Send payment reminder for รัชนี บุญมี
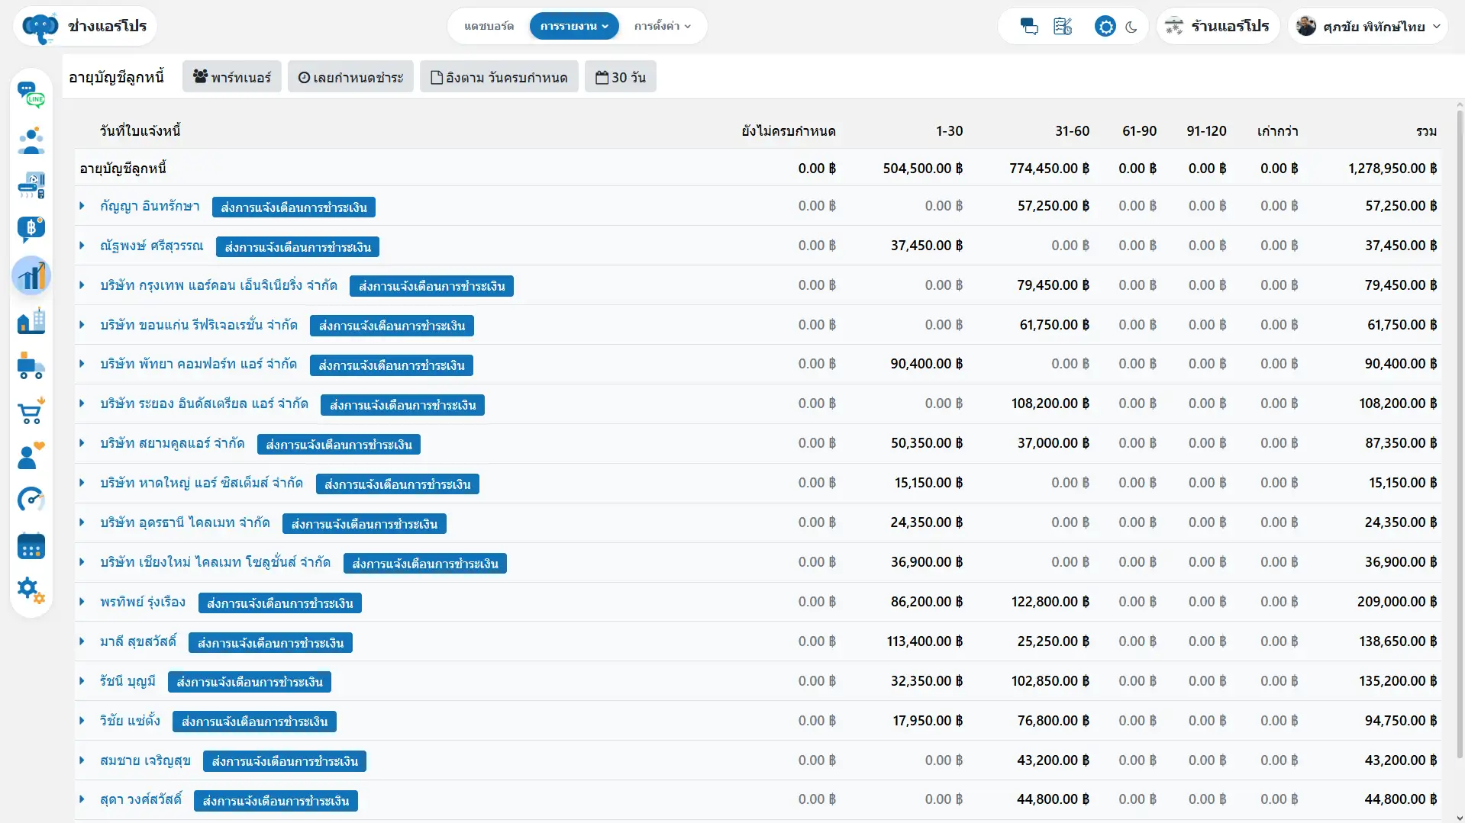Viewport: 1465px width, 823px height. coord(250,682)
